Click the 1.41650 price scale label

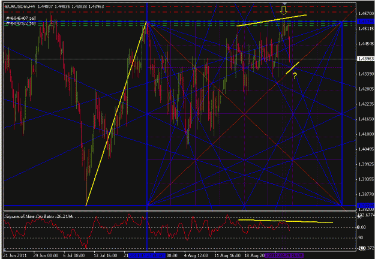point(366,119)
